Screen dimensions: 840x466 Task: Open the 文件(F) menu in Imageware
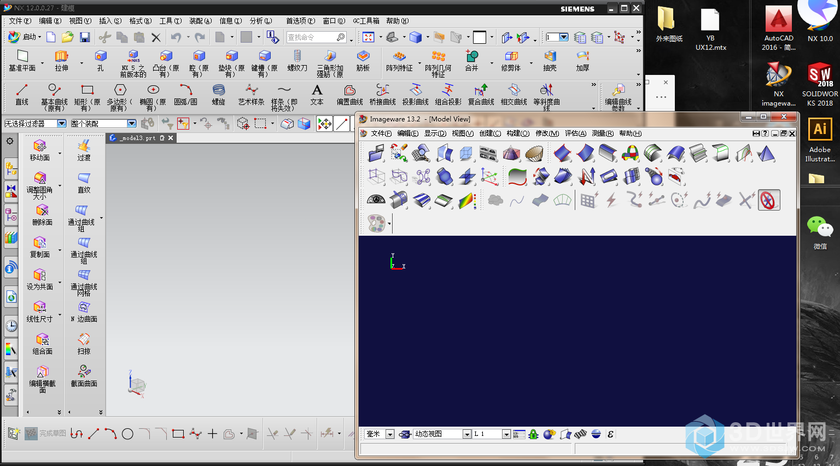point(381,133)
